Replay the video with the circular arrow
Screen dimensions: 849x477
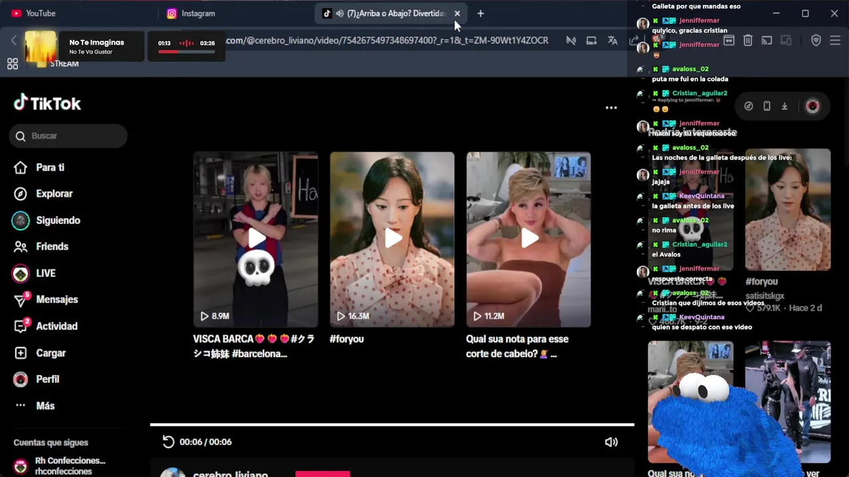pos(168,442)
